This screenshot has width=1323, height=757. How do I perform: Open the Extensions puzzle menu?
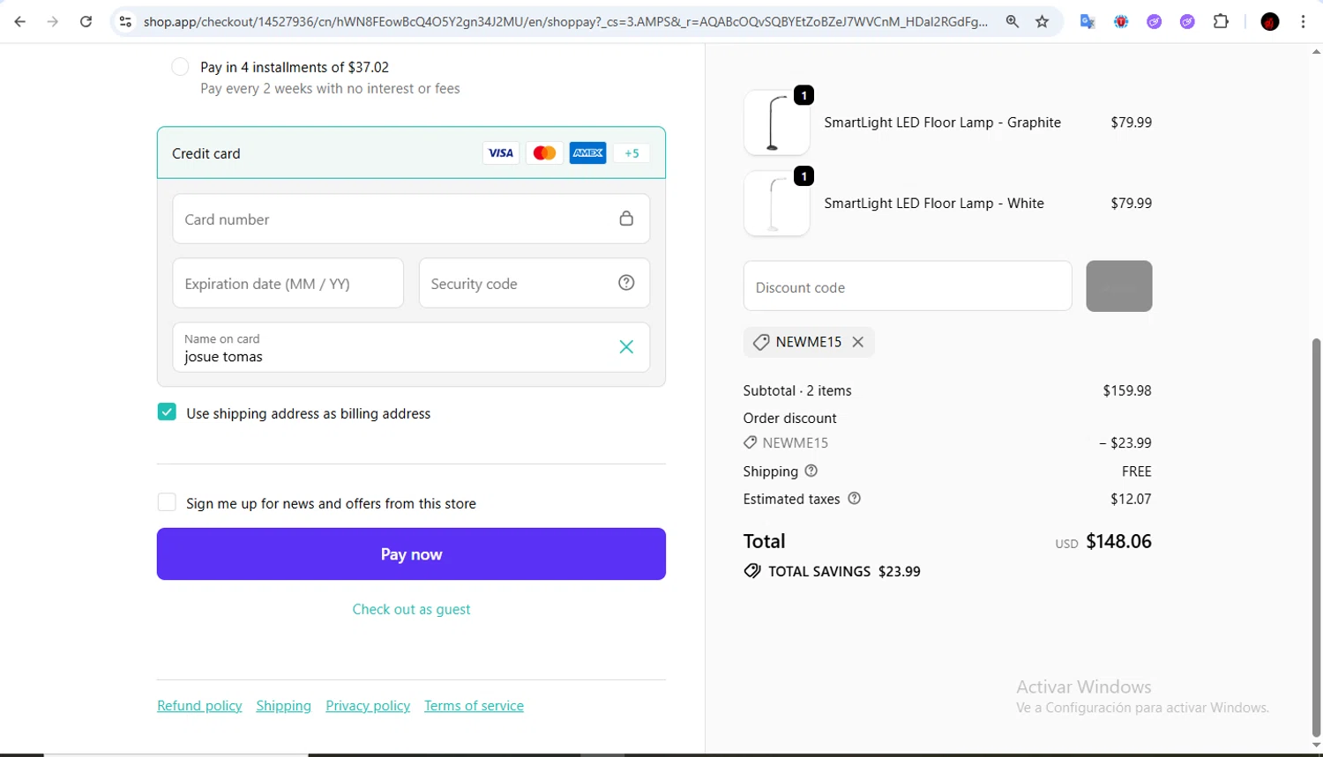pyautogui.click(x=1221, y=22)
